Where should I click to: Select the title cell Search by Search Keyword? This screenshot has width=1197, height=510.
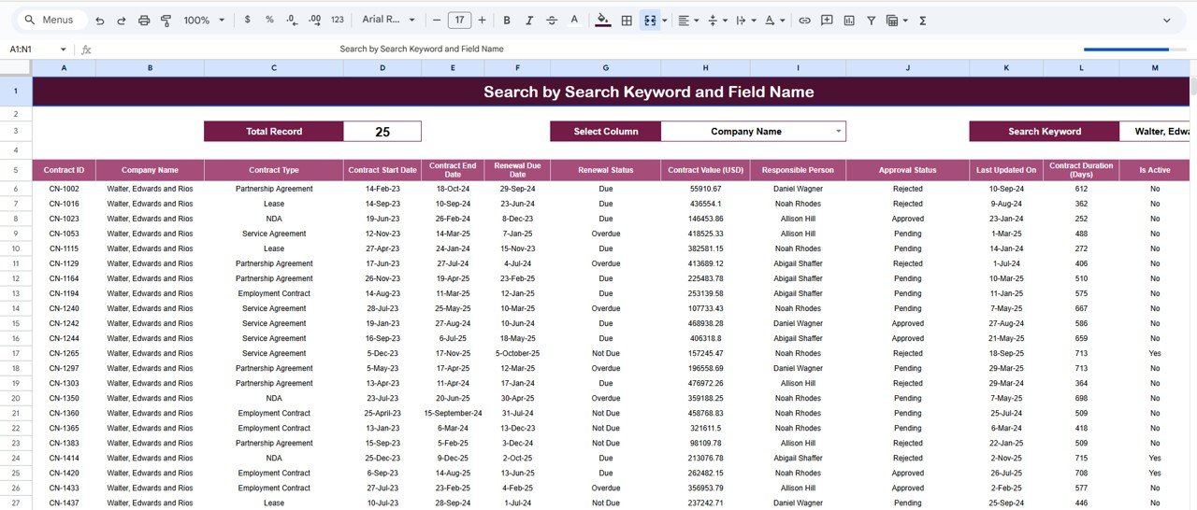[611, 92]
